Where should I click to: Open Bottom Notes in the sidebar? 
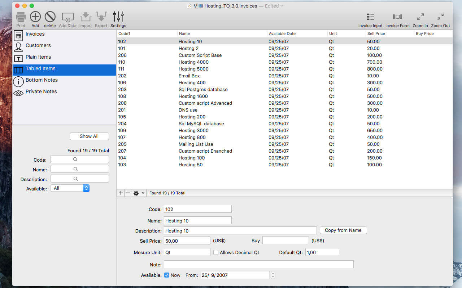tap(64, 81)
